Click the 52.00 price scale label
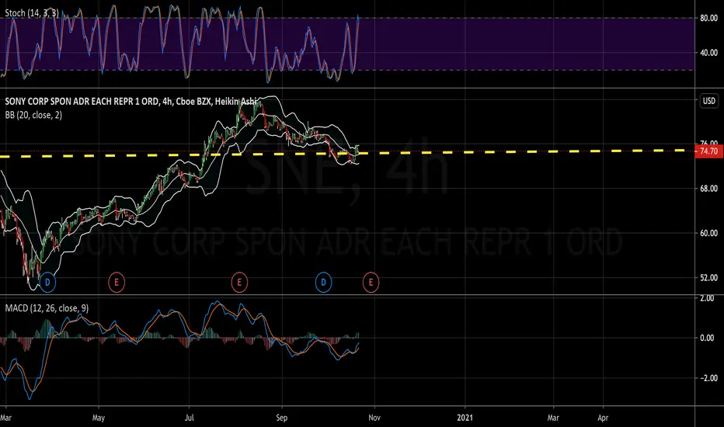 point(708,277)
